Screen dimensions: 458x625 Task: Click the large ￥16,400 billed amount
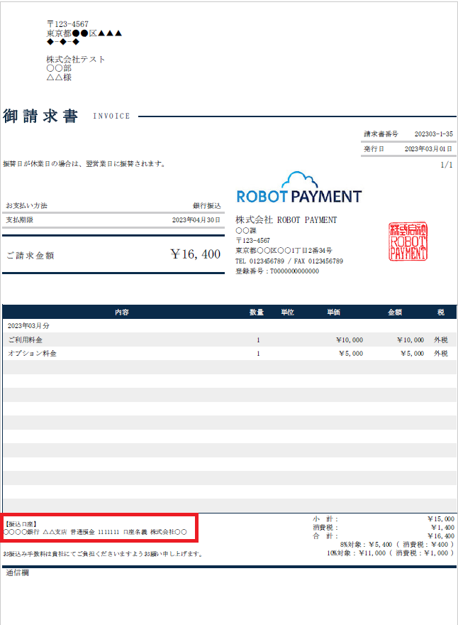195,254
